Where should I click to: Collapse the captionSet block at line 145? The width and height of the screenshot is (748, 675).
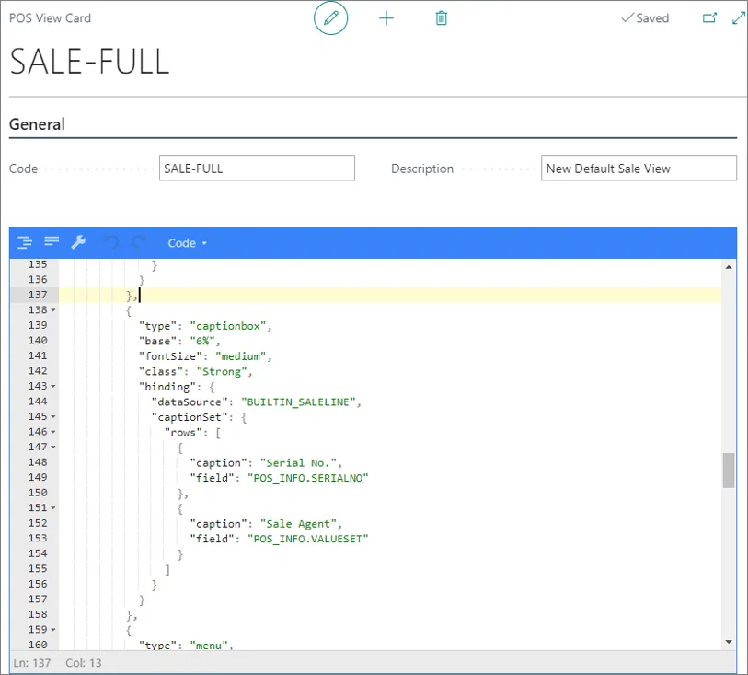point(53,417)
